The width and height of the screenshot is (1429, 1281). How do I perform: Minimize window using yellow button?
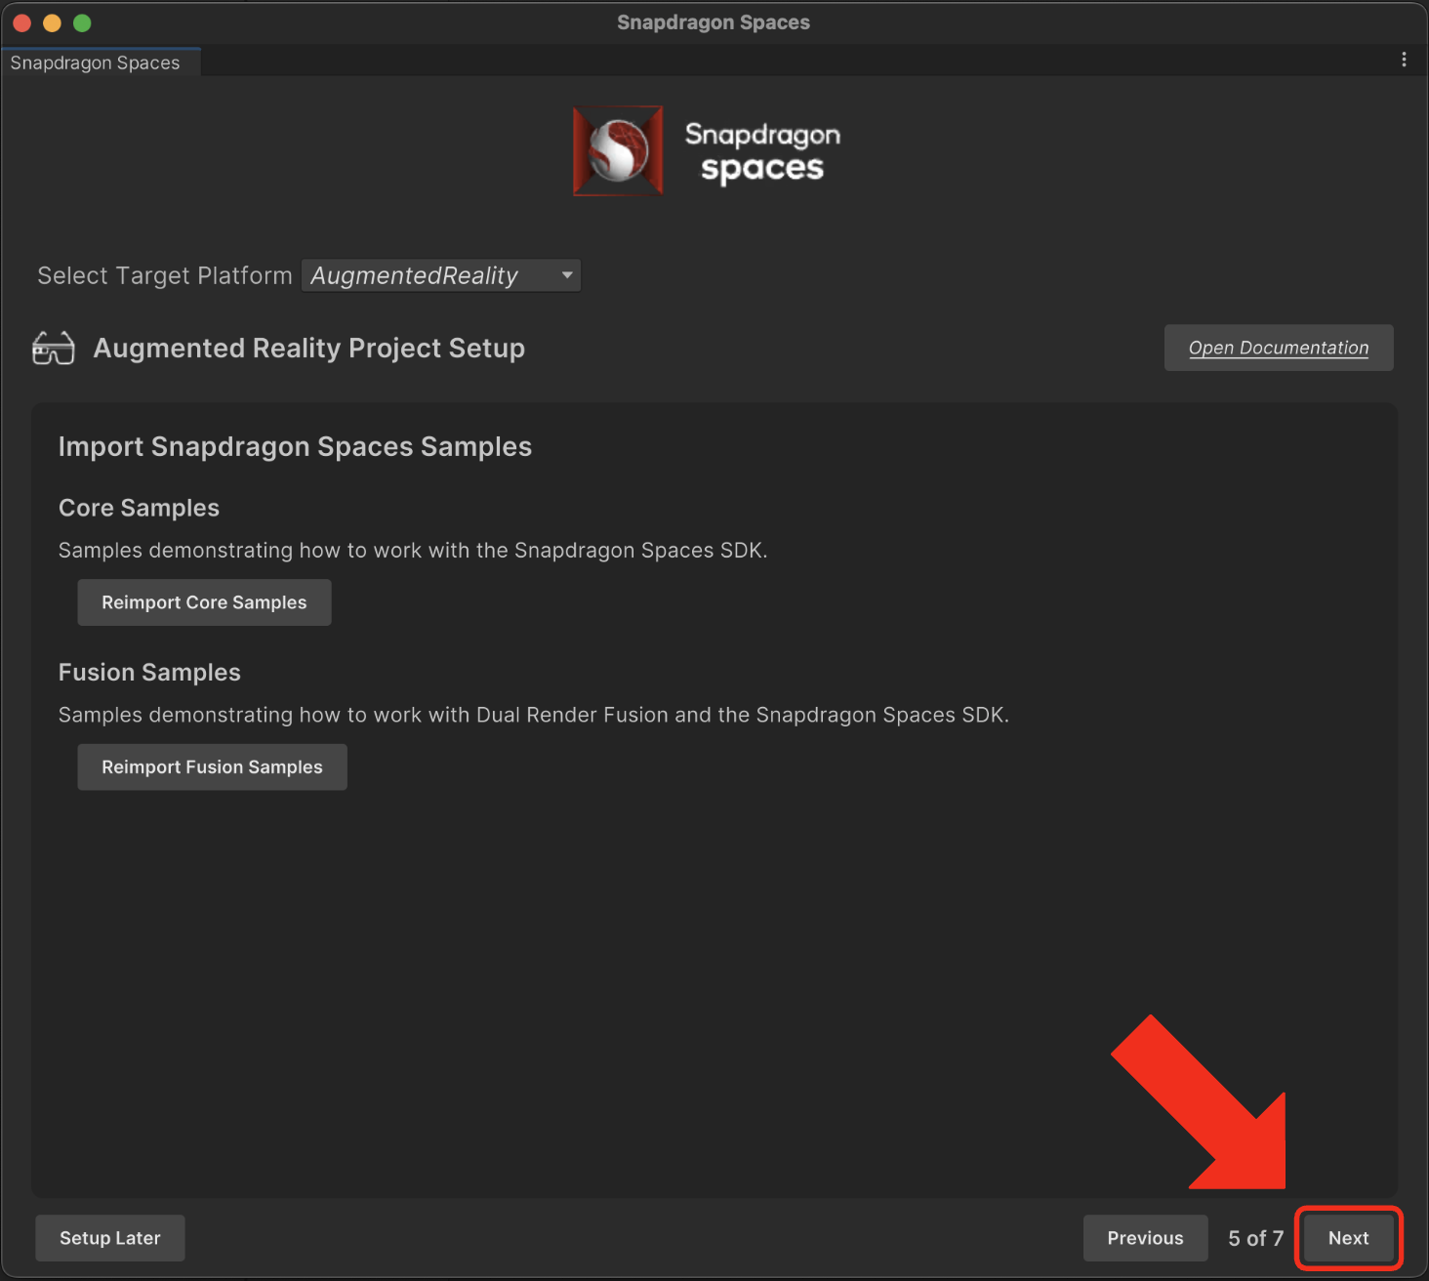[53, 22]
